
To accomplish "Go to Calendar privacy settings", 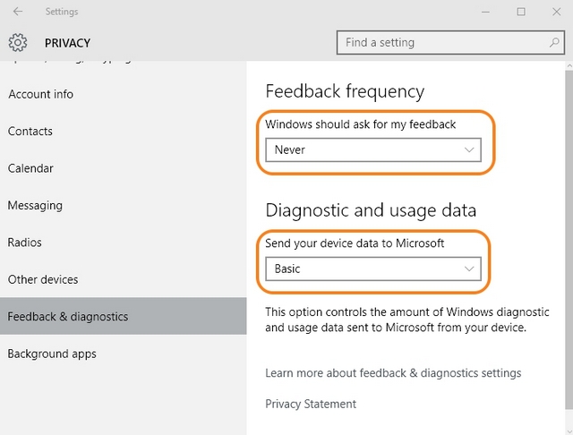I will pyautogui.click(x=30, y=168).
